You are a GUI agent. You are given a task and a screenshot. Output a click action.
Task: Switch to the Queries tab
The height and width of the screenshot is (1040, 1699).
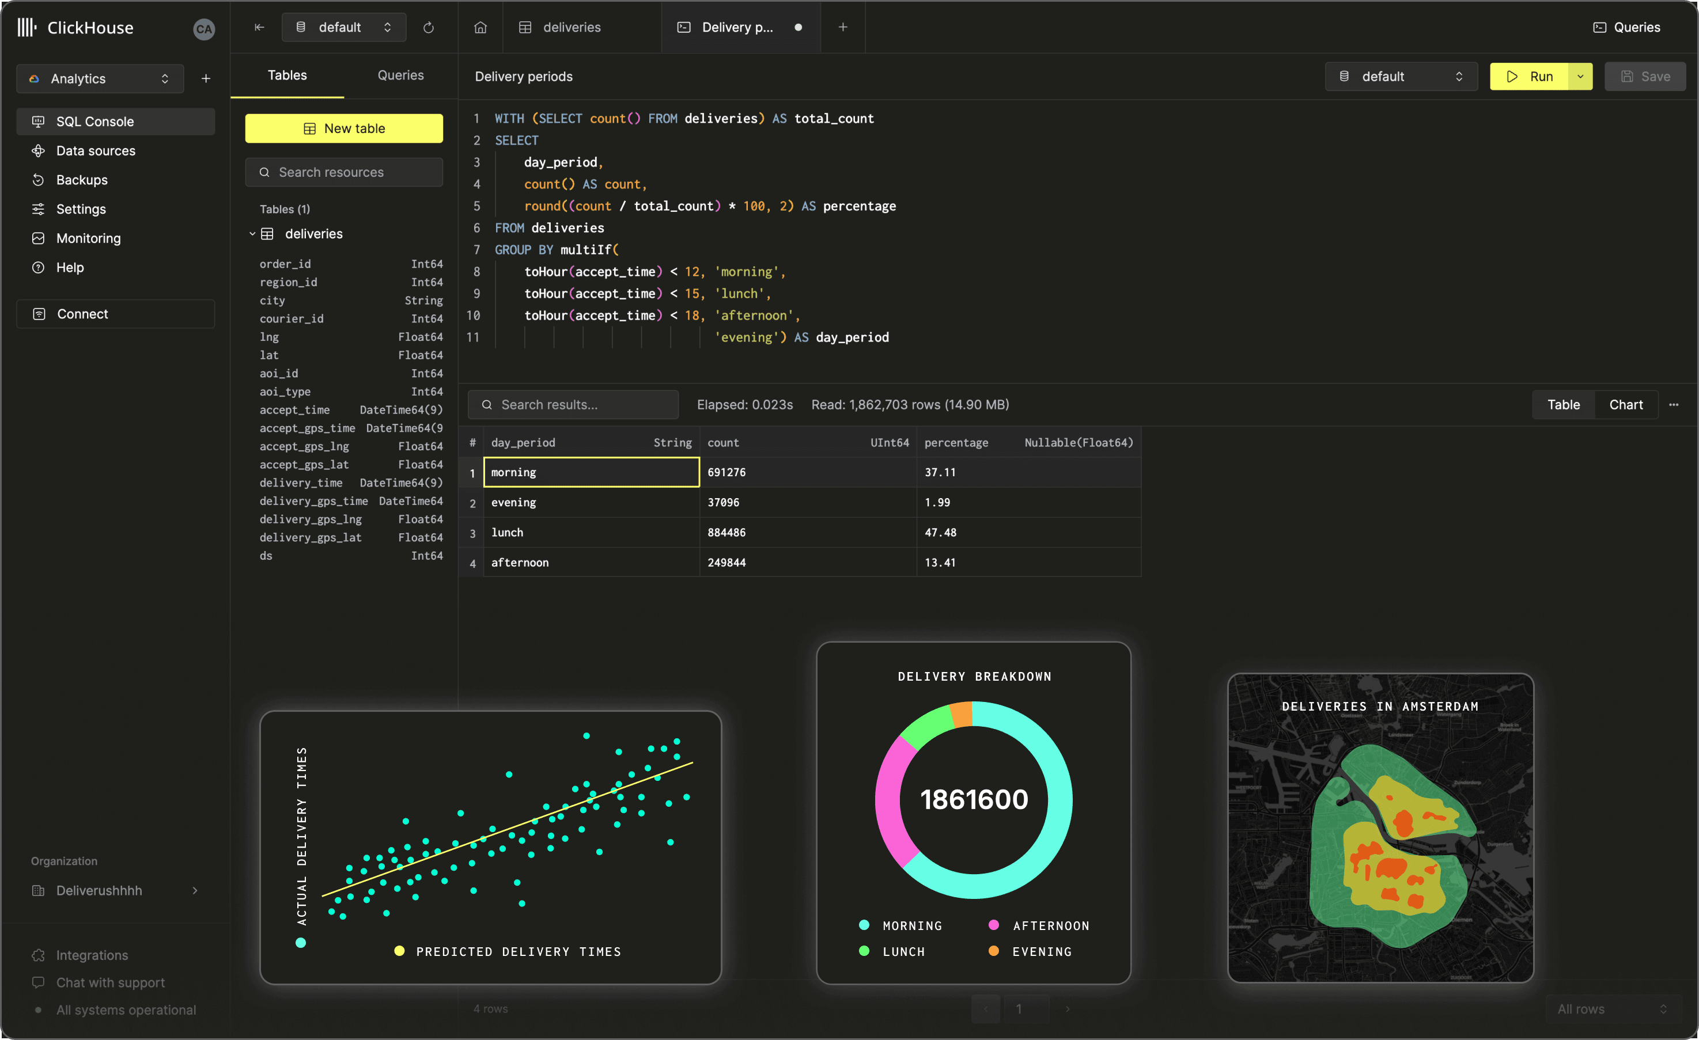(x=400, y=75)
